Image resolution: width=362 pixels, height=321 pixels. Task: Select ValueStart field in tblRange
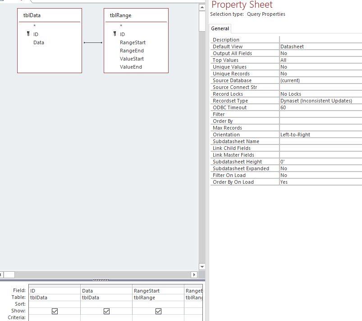point(132,59)
